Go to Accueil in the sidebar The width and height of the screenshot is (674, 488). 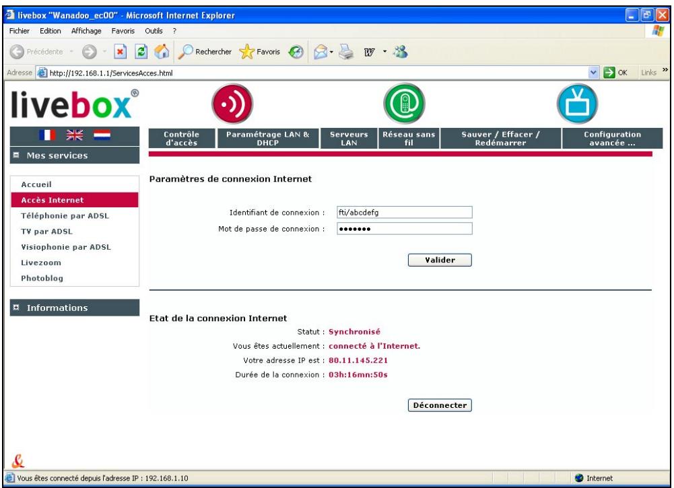pos(36,184)
